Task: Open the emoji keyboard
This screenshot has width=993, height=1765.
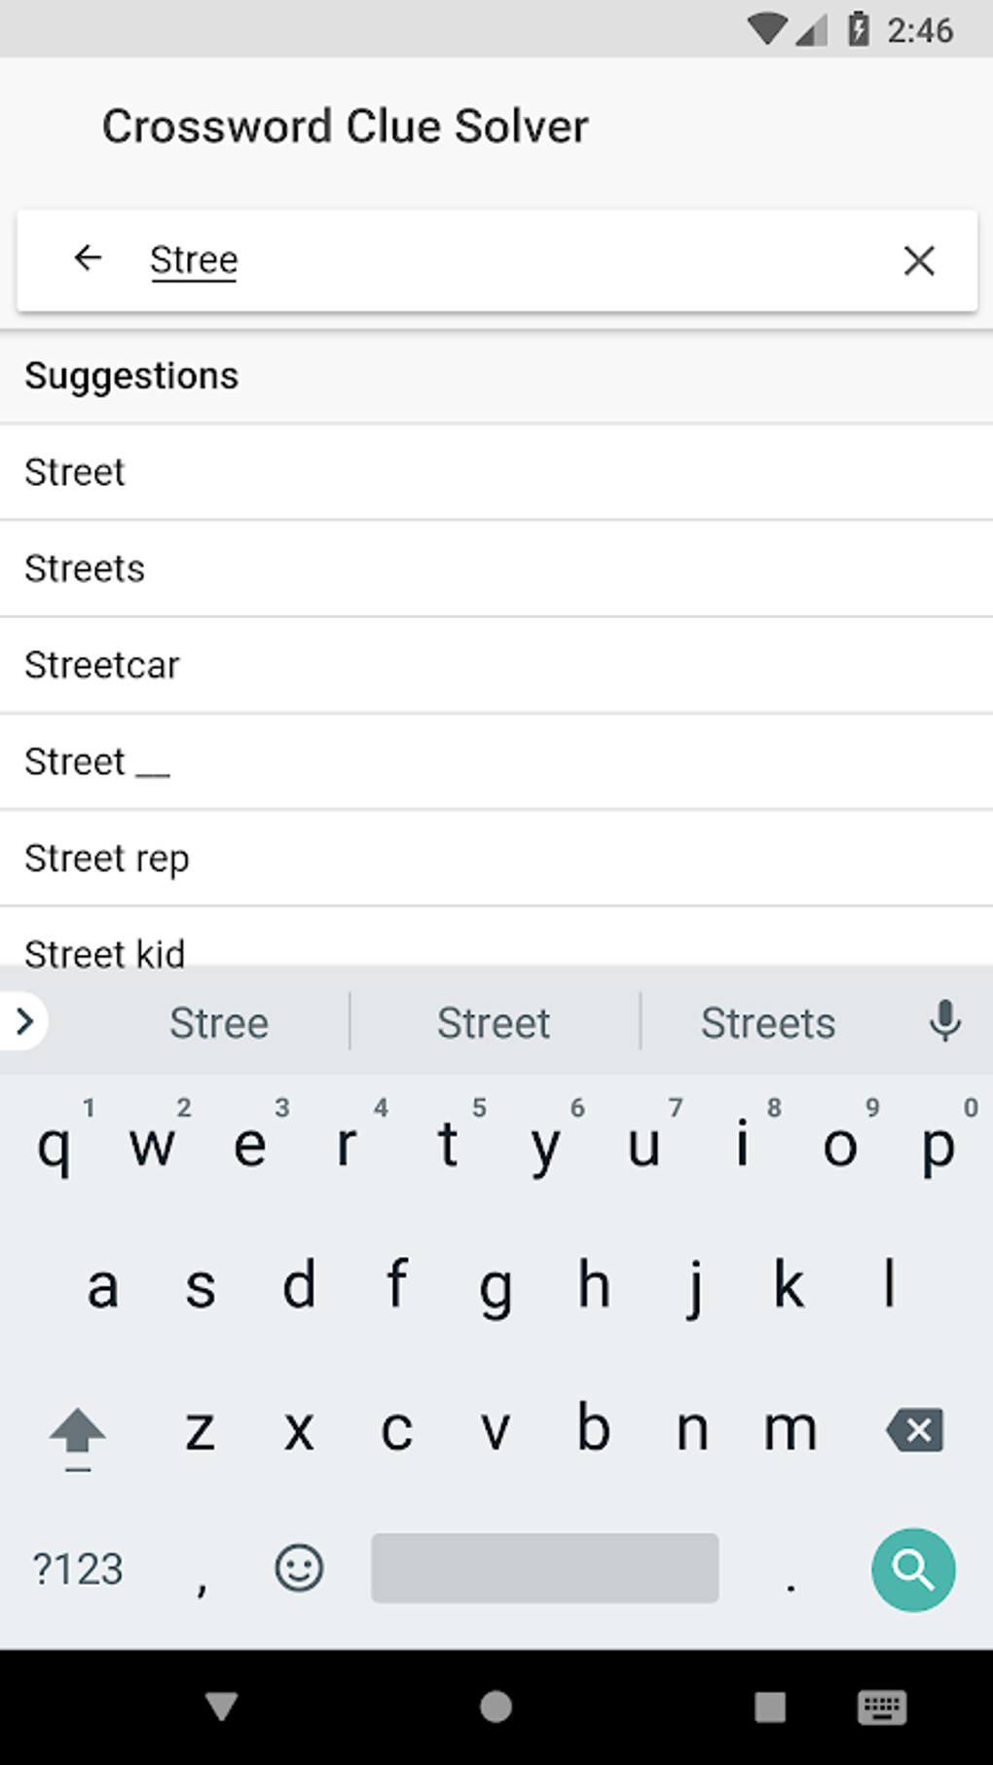Action: tap(299, 1568)
